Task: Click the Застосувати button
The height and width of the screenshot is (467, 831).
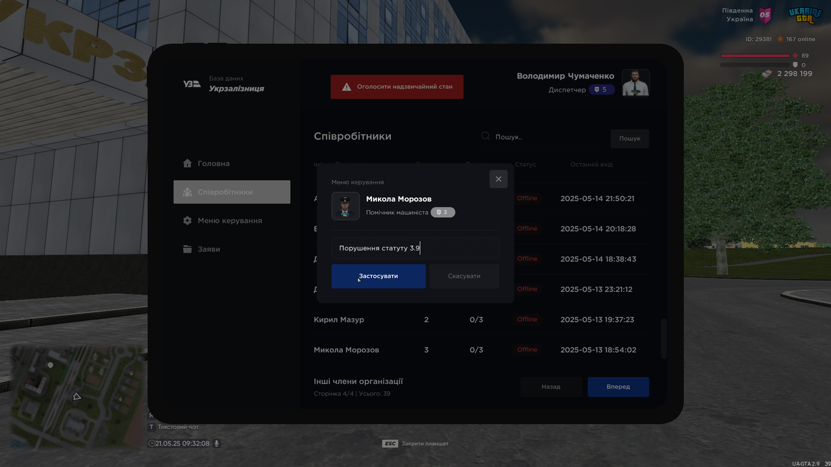Action: 378,276
